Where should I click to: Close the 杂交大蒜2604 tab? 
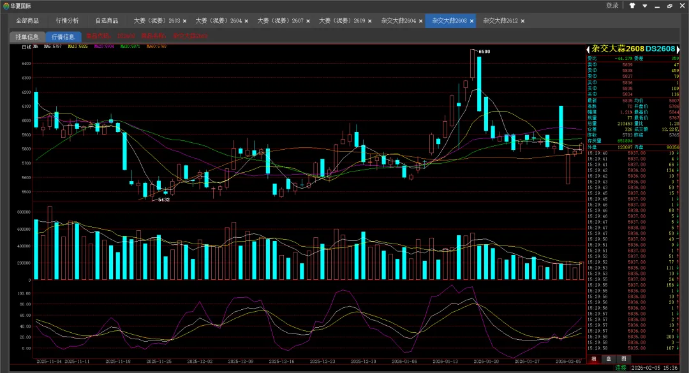[x=420, y=21]
